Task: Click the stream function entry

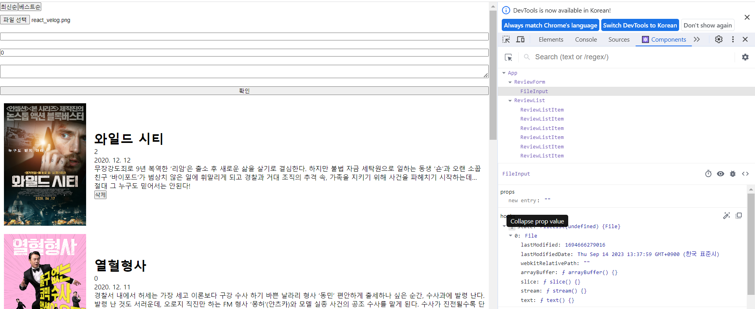Action: point(554,291)
